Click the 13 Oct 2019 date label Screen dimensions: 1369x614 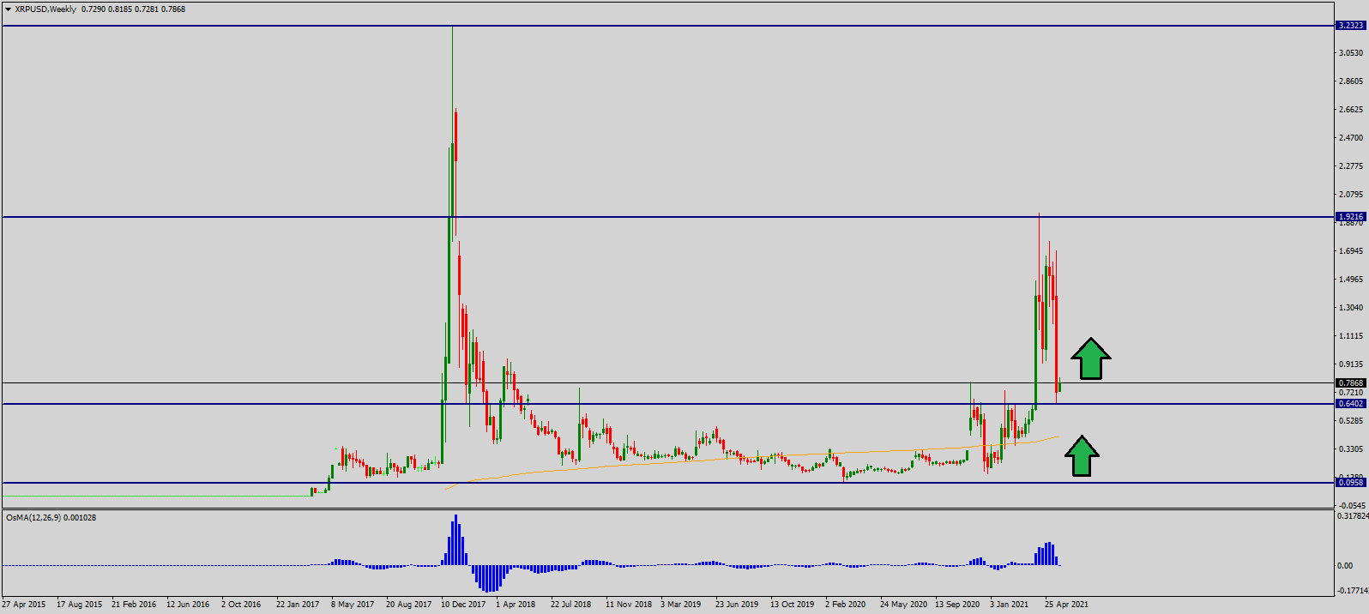(x=792, y=605)
